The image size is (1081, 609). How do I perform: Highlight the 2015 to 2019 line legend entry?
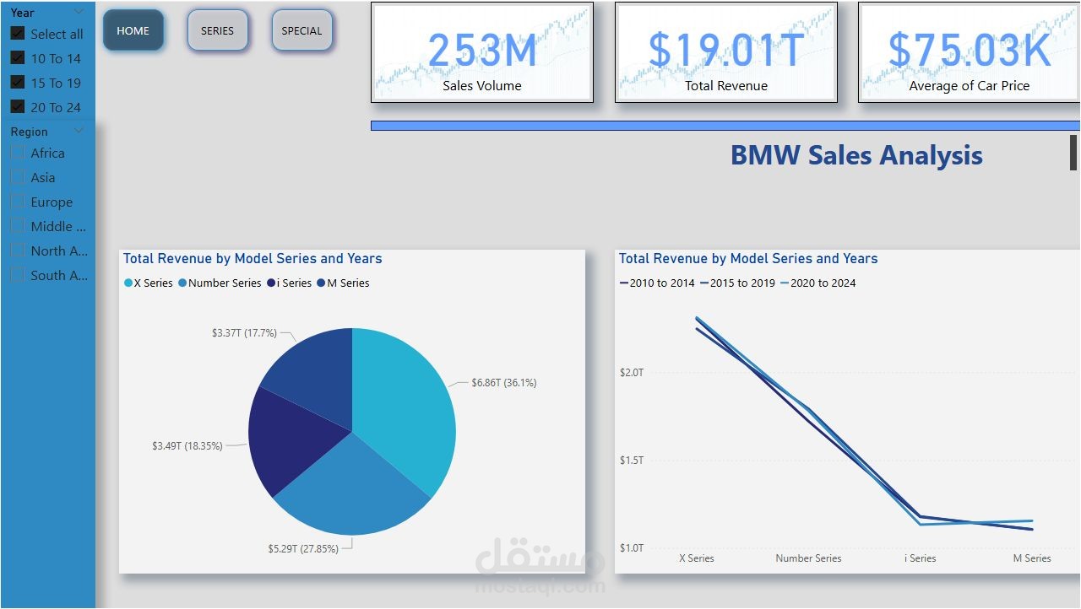click(x=737, y=283)
